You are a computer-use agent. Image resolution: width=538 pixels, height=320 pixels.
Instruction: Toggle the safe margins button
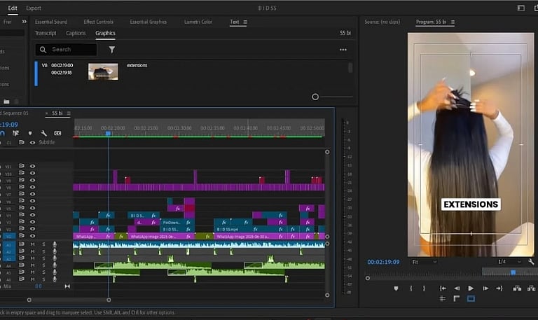[471, 299]
